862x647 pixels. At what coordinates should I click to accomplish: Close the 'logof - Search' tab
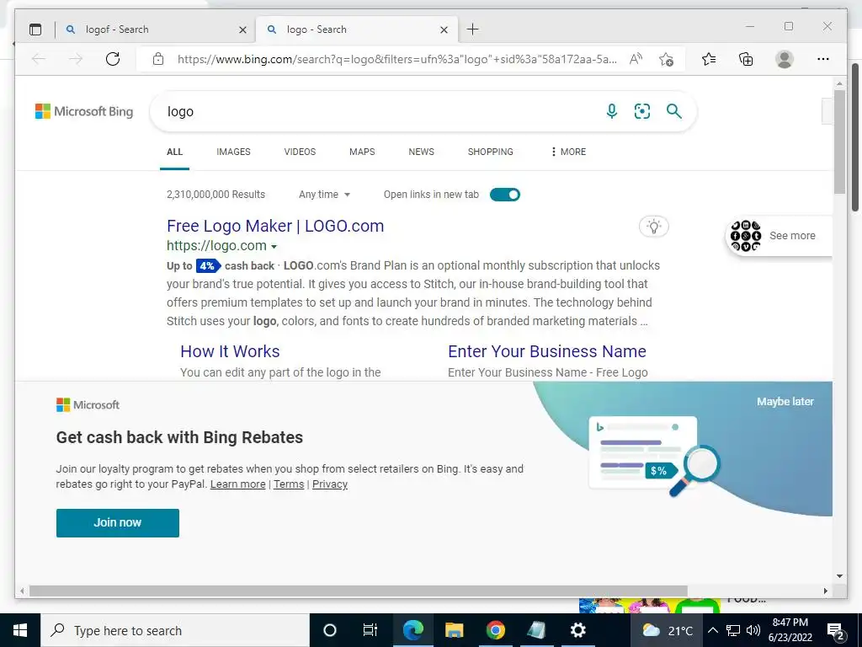pyautogui.click(x=242, y=29)
